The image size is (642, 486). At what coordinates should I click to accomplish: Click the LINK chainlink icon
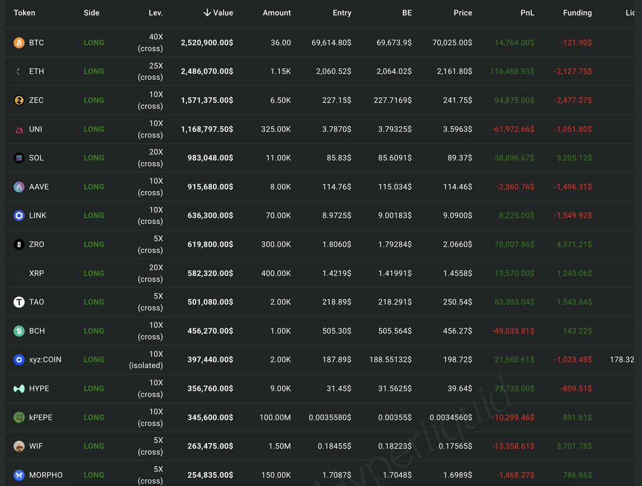(19, 215)
